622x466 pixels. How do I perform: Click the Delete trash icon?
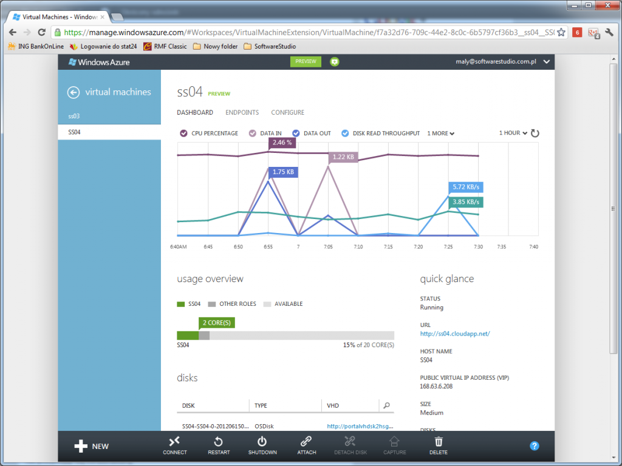pyautogui.click(x=438, y=446)
